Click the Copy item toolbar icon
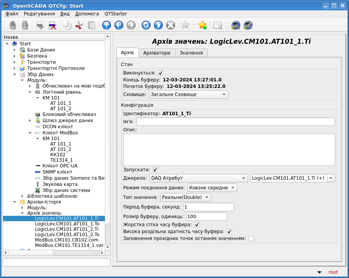The height and width of the screenshot is (278, 349). [x=67, y=25]
